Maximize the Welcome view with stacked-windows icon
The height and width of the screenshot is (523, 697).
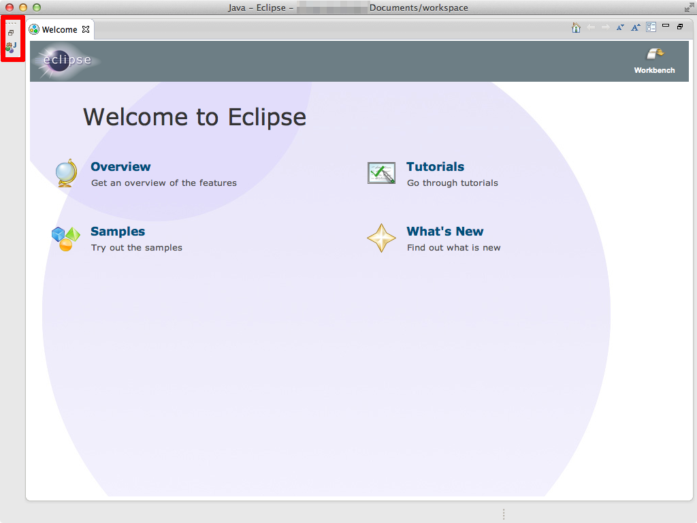pyautogui.click(x=680, y=27)
